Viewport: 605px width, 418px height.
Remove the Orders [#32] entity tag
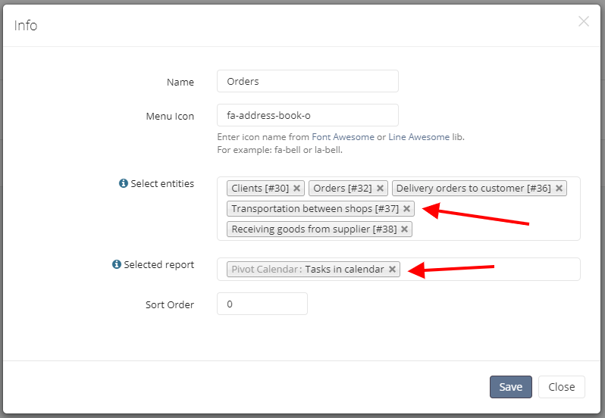tap(380, 189)
